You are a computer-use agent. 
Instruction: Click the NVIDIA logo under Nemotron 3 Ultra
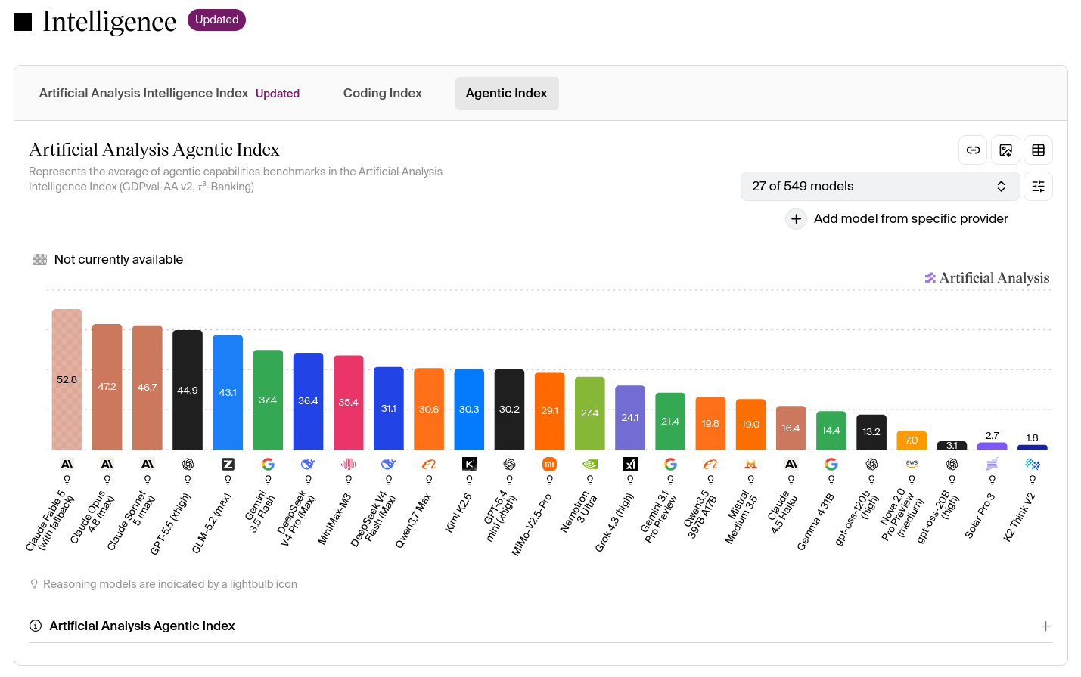tap(590, 464)
